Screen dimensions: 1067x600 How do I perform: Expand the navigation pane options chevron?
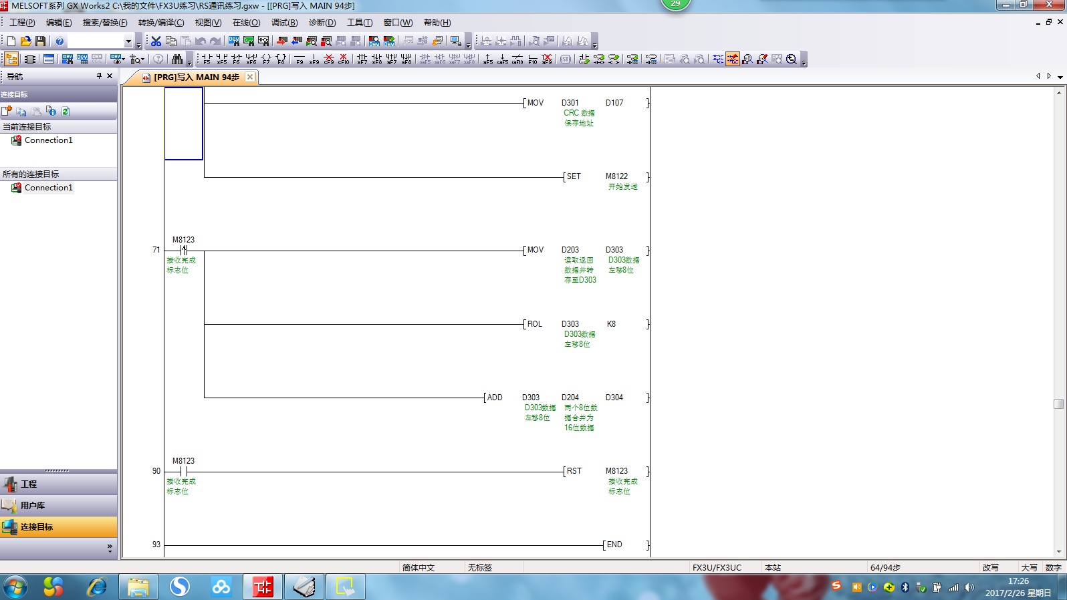pos(110,548)
